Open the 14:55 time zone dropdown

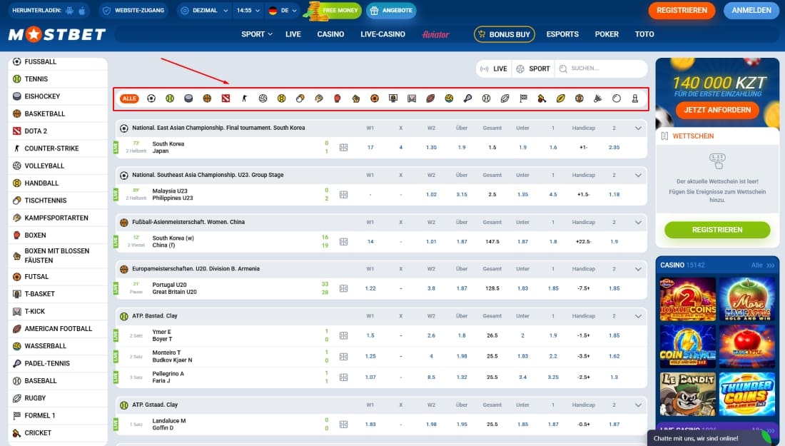[248, 11]
